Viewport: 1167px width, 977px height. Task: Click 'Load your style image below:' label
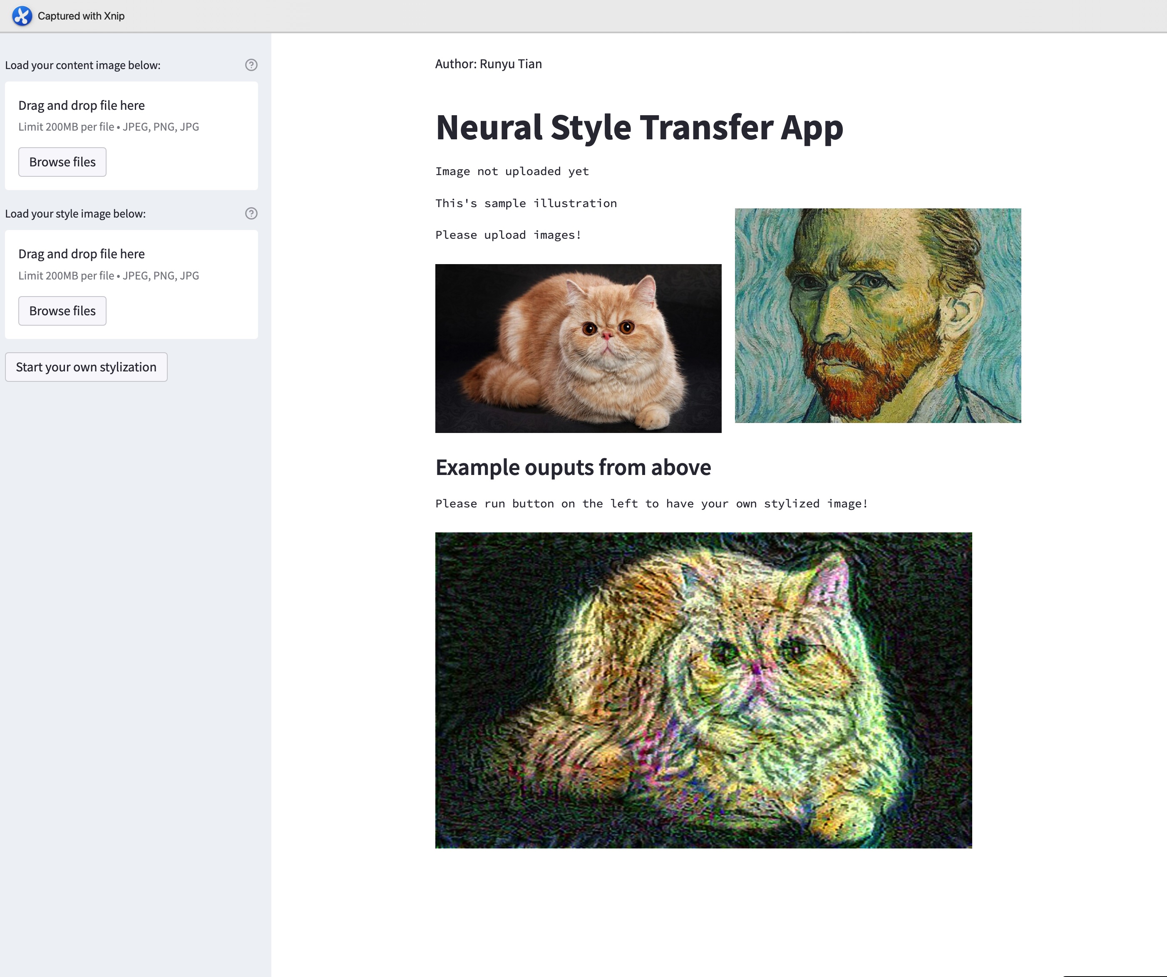tap(76, 213)
